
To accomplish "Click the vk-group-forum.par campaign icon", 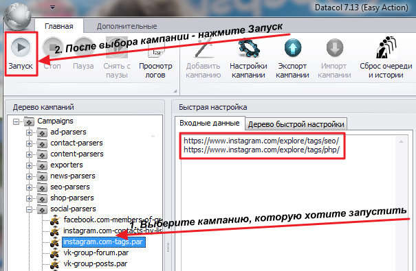I will coord(55,253).
